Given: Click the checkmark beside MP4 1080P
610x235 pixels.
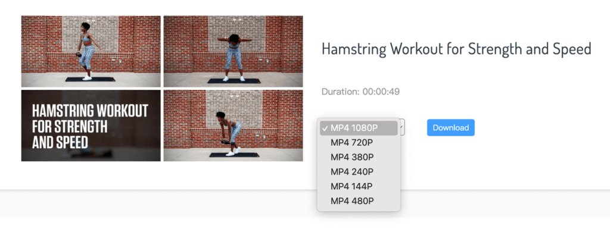Looking at the screenshot, I should click(x=325, y=128).
